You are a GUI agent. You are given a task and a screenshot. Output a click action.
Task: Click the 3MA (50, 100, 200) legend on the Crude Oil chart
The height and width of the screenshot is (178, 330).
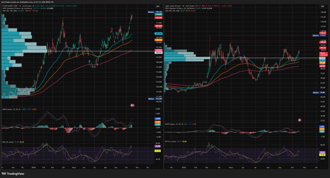(172, 11)
